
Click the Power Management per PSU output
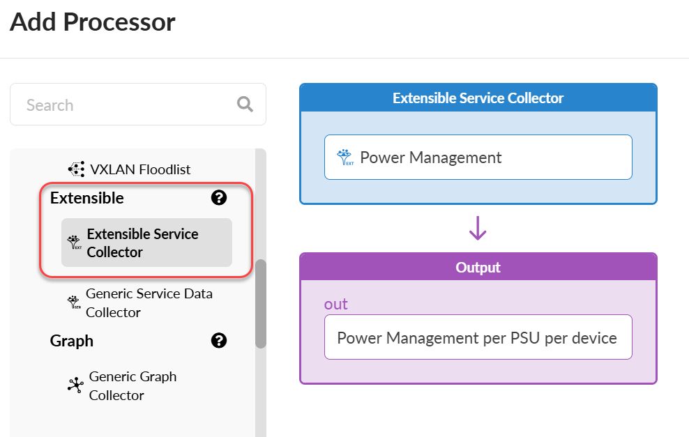[x=478, y=338]
